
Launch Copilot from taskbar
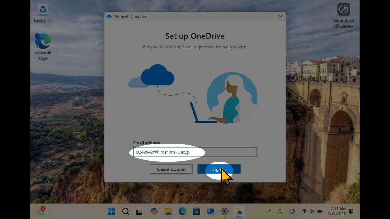pos(154,211)
